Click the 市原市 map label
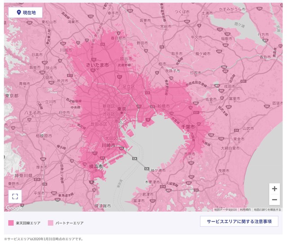 pyautogui.click(x=190, y=154)
